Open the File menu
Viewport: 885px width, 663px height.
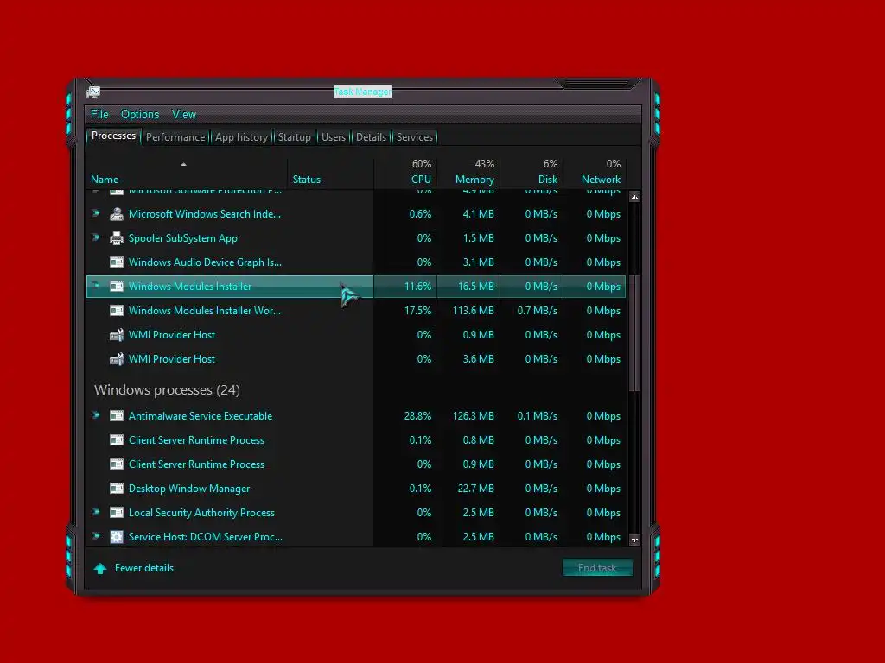coord(99,115)
